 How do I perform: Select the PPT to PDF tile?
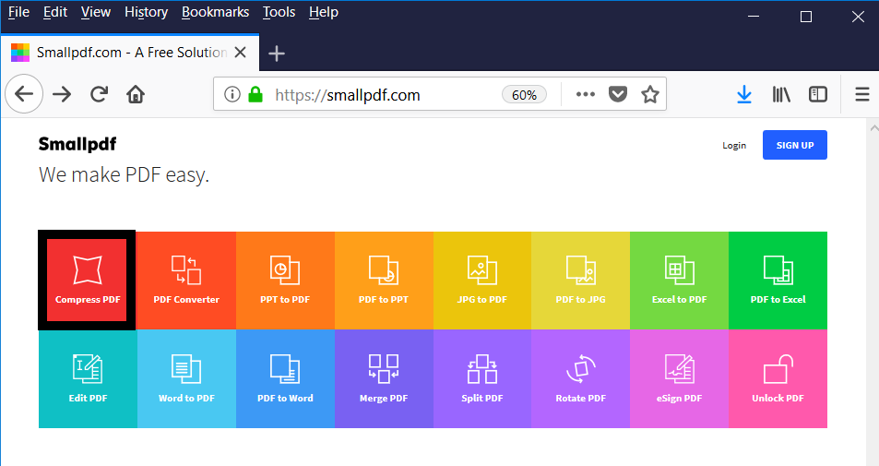[285, 281]
